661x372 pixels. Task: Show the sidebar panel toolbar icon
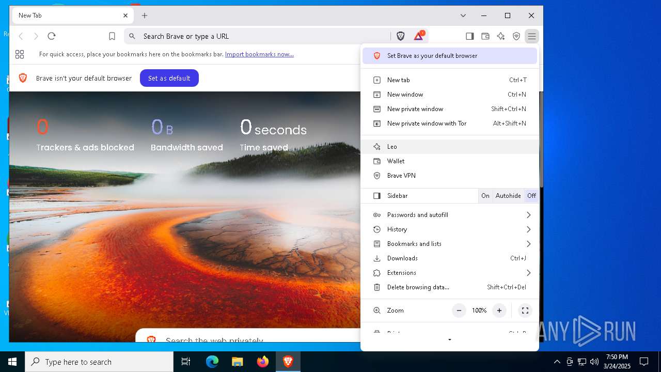[469, 36]
